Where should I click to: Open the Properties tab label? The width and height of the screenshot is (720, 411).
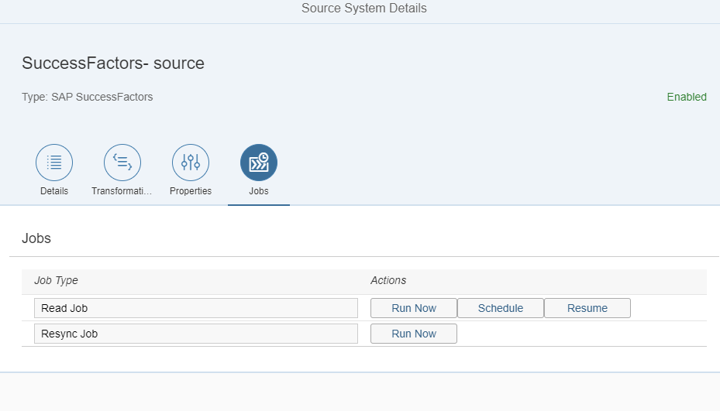(191, 191)
